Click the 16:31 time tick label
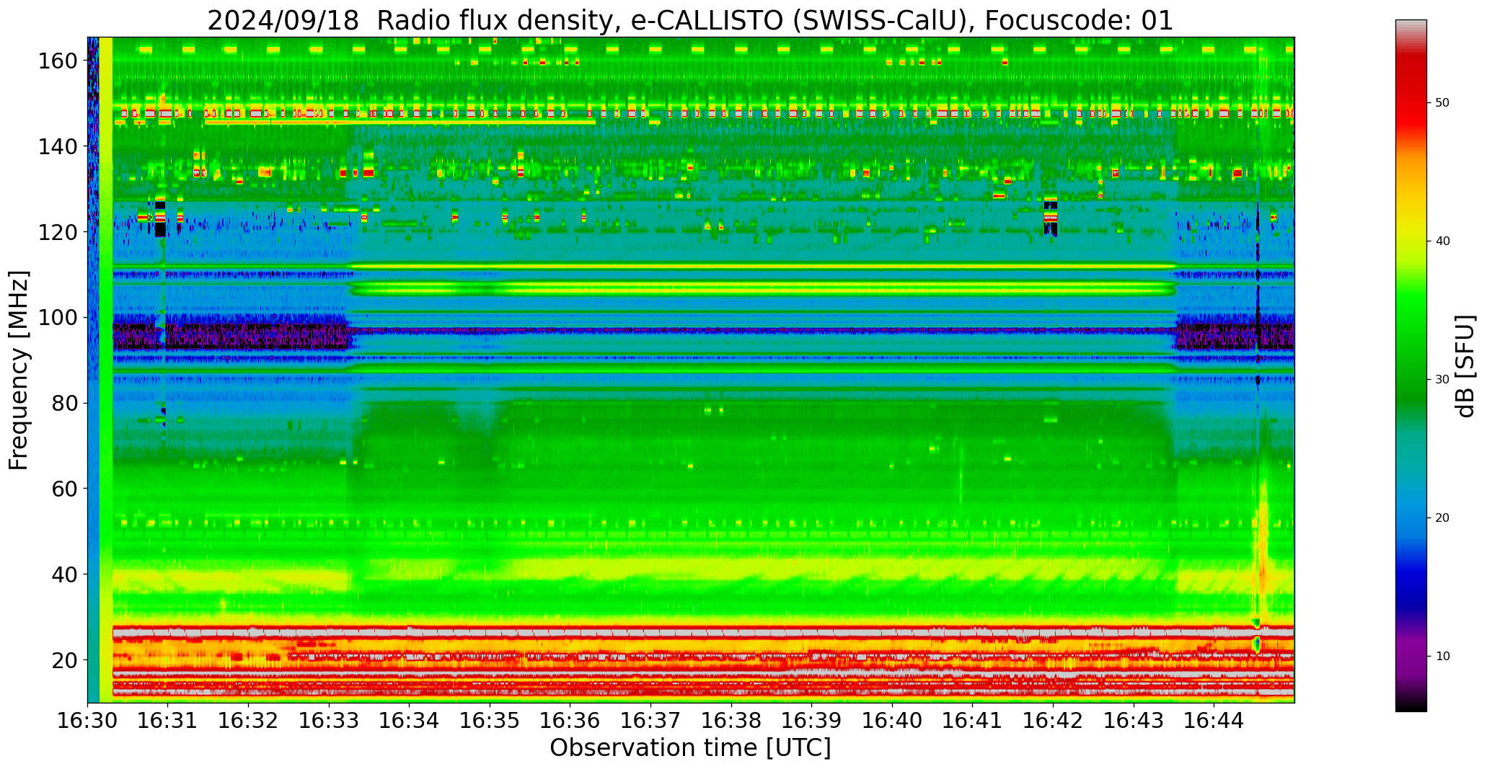1487x769 pixels. 168,720
